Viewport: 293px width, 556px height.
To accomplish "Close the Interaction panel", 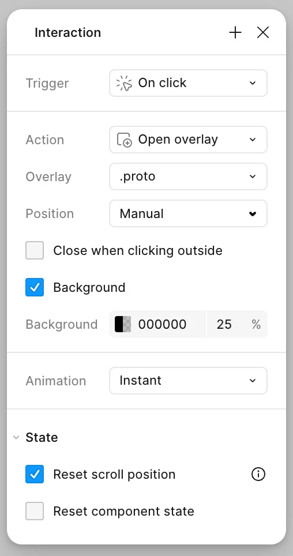I will tap(263, 33).
